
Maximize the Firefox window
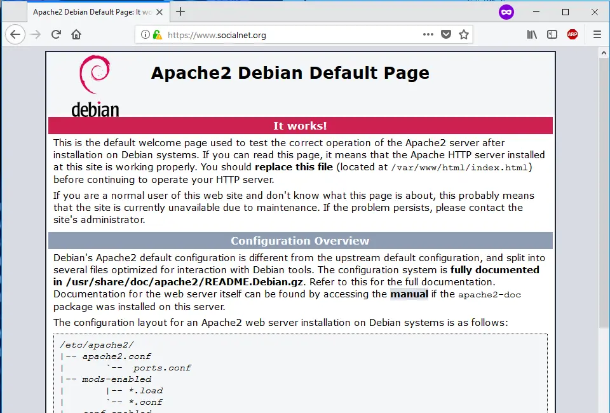[x=566, y=12]
